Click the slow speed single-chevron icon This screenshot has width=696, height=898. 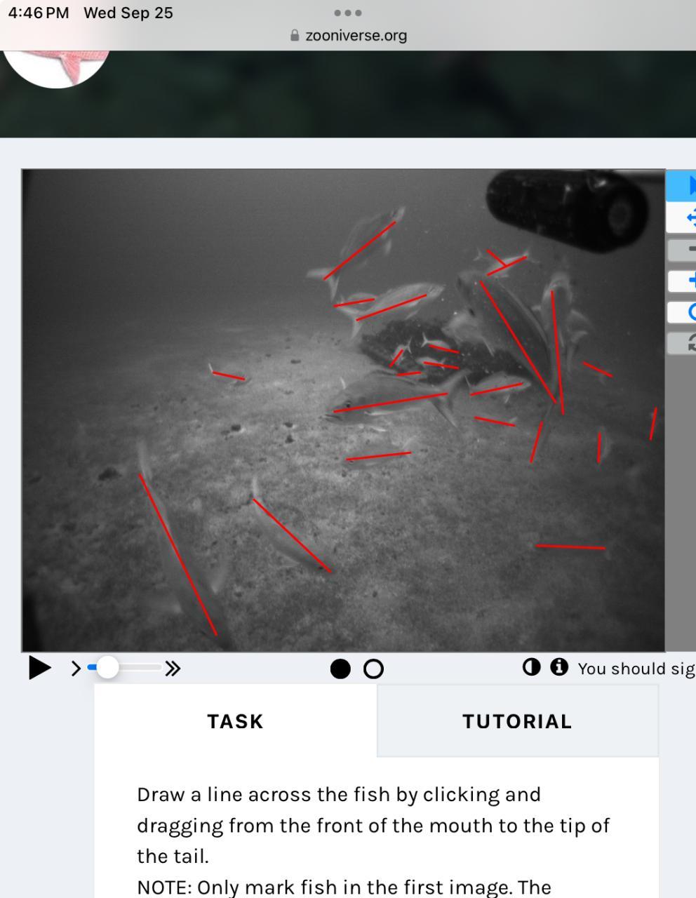tap(76, 669)
